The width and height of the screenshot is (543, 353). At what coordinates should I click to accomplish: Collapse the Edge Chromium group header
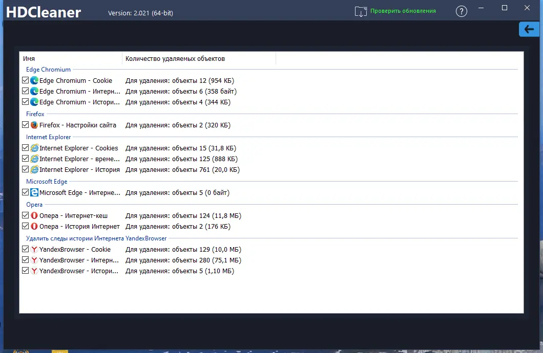pos(48,70)
